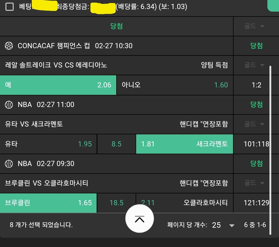Screen dimensions: 279x247
Task: Change the per-page count dropdown showing 25
Action: (x=223, y=225)
